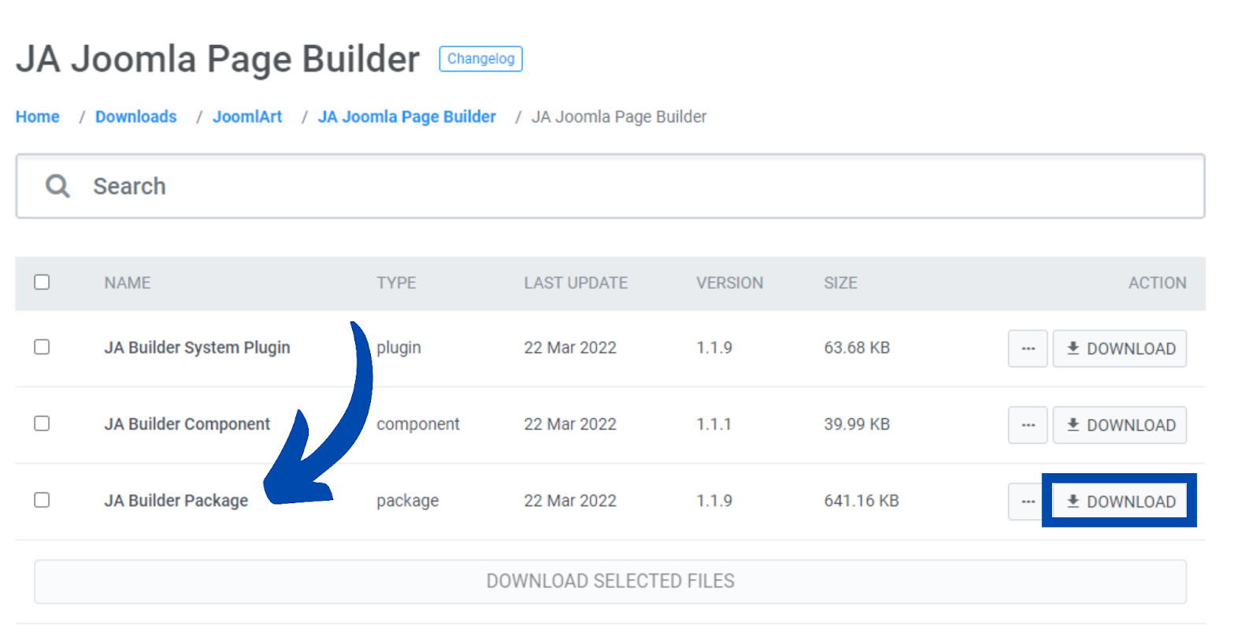Click Download Selected Files button

[610, 581]
